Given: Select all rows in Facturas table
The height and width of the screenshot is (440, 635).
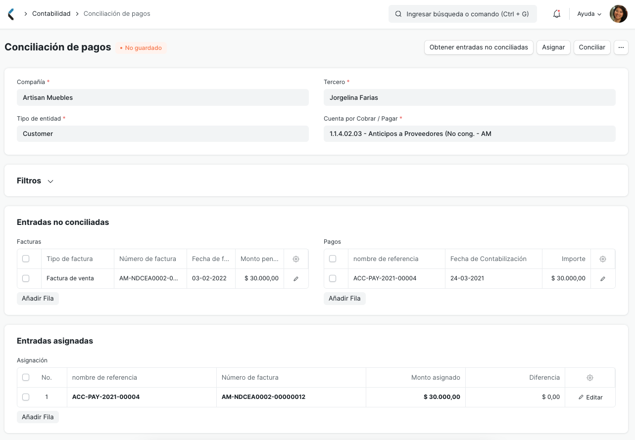Looking at the screenshot, I should pos(26,259).
